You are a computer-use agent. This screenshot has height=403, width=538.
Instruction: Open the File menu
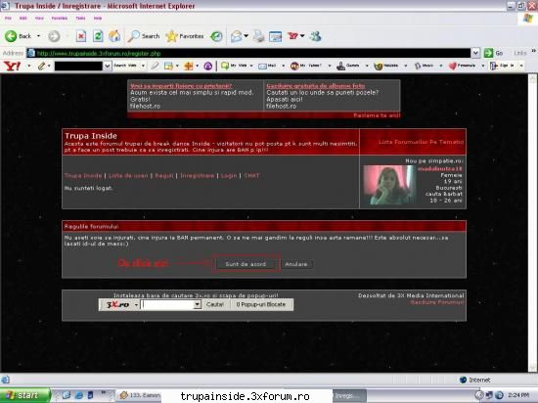pyautogui.click(x=8, y=18)
